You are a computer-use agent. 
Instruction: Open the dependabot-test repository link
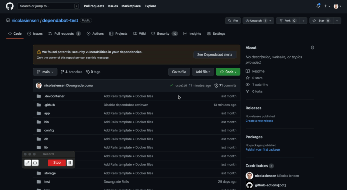pos(60,20)
